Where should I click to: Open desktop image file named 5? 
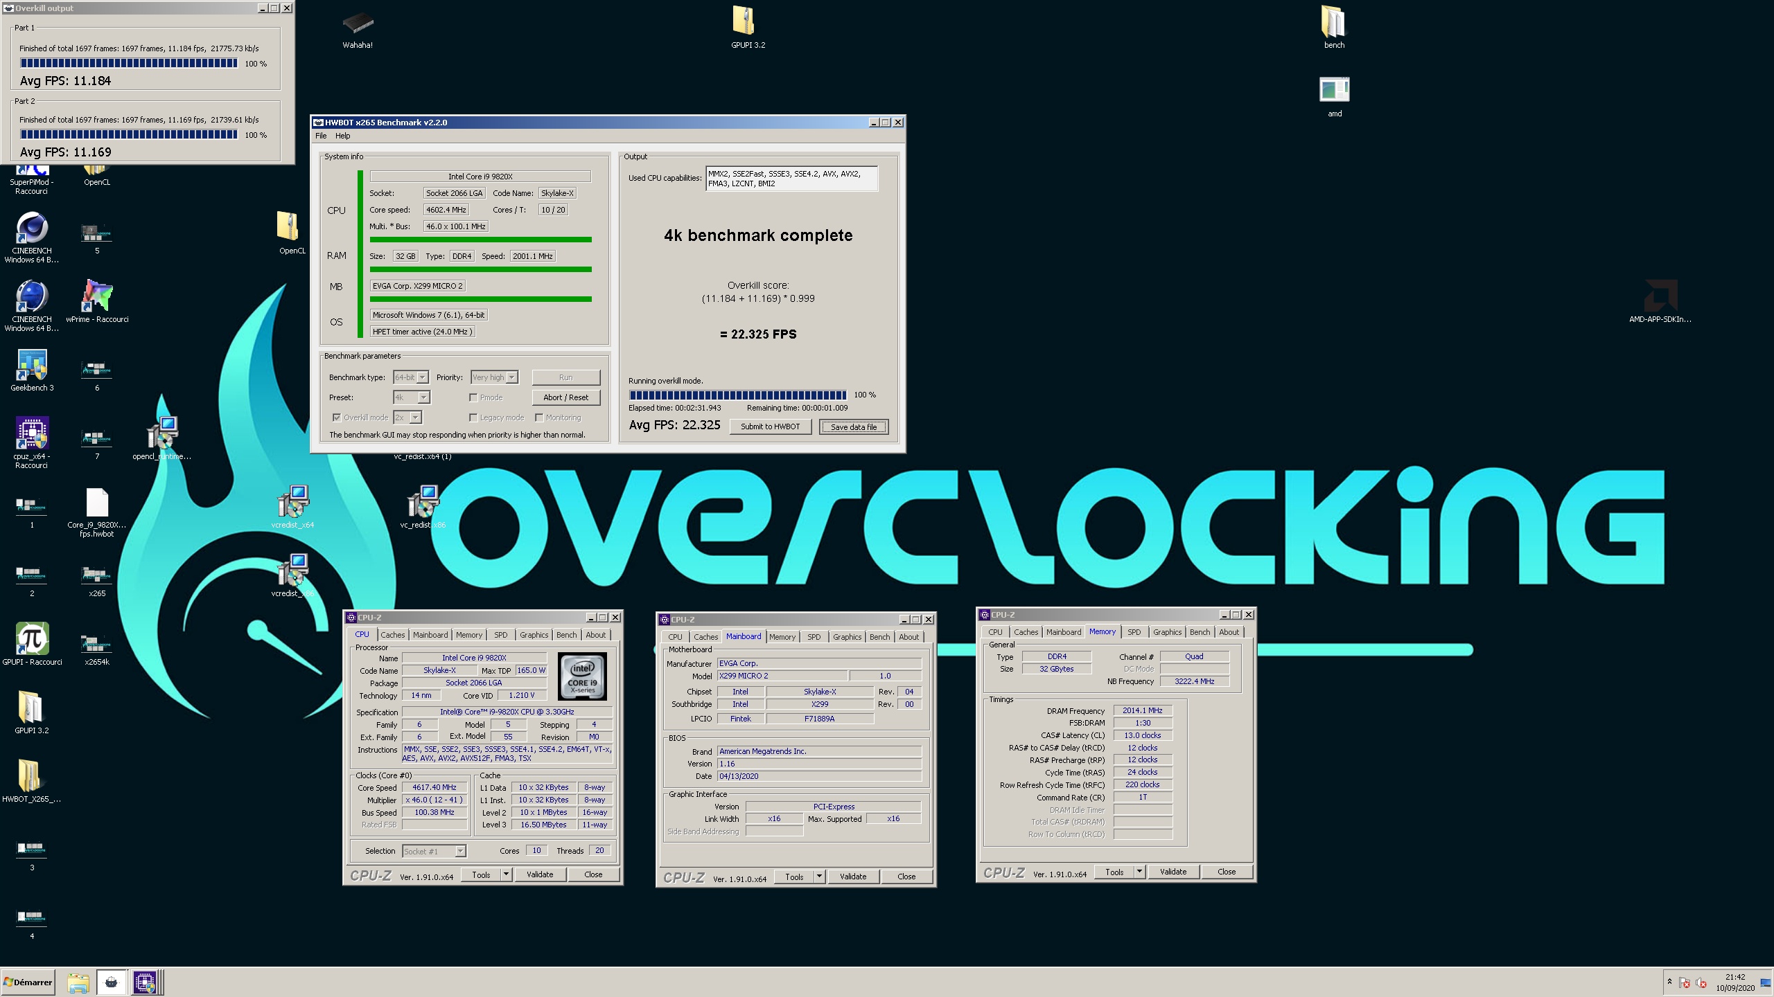tap(97, 237)
